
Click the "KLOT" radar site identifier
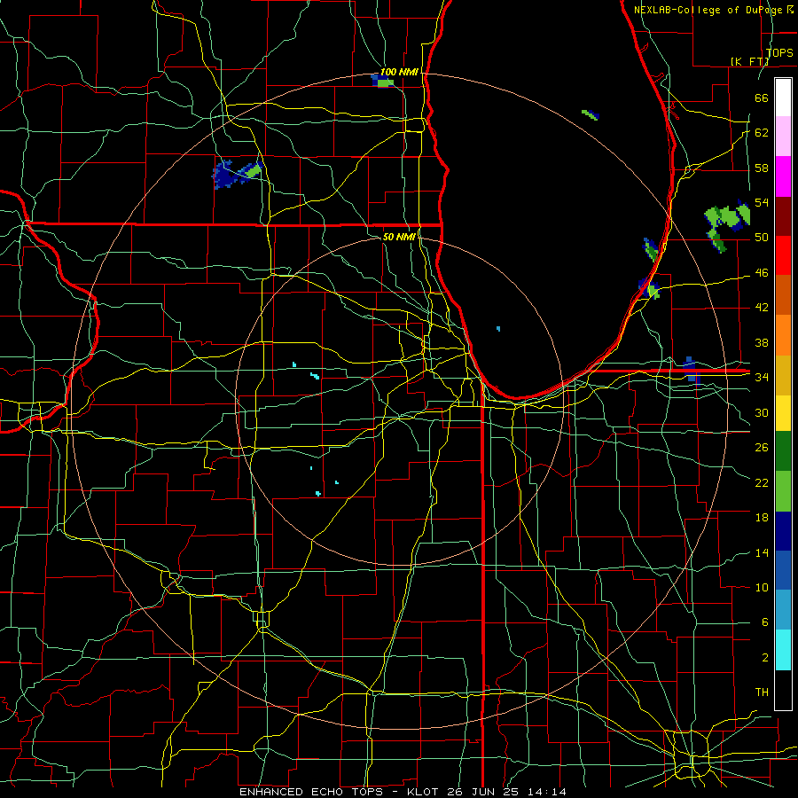point(425,792)
